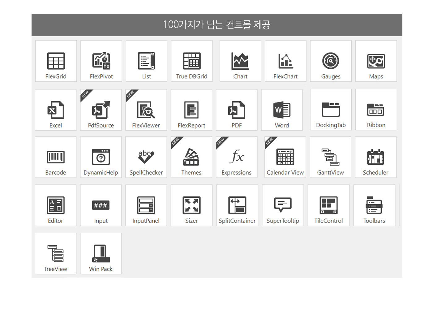Viewport: 433px width, 320px height.
Task: Open the Gauges control icon
Action: (x=331, y=61)
